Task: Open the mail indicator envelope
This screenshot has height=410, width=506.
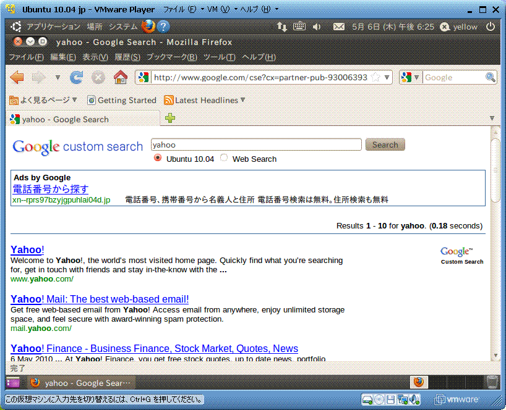Action: point(338,27)
